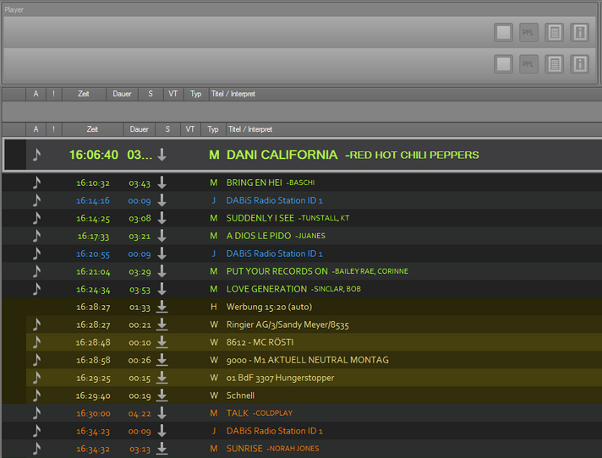Click the audio note icon of Dani California

(36, 155)
